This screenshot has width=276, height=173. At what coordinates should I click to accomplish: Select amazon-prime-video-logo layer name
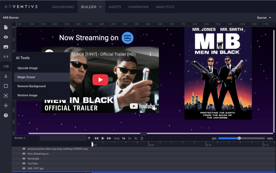pos(58,149)
